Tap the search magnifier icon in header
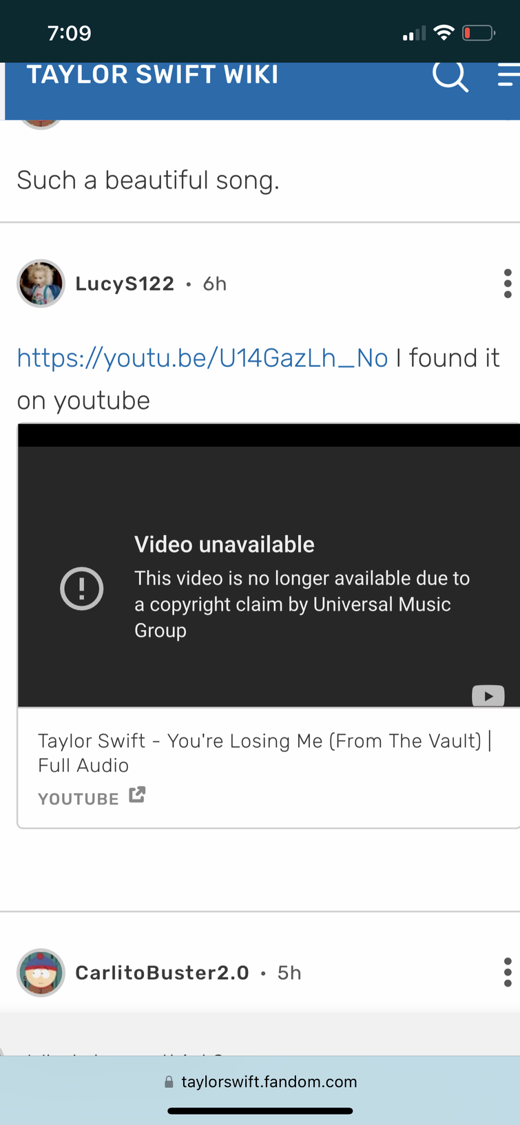The height and width of the screenshot is (1125, 520). pos(450,76)
